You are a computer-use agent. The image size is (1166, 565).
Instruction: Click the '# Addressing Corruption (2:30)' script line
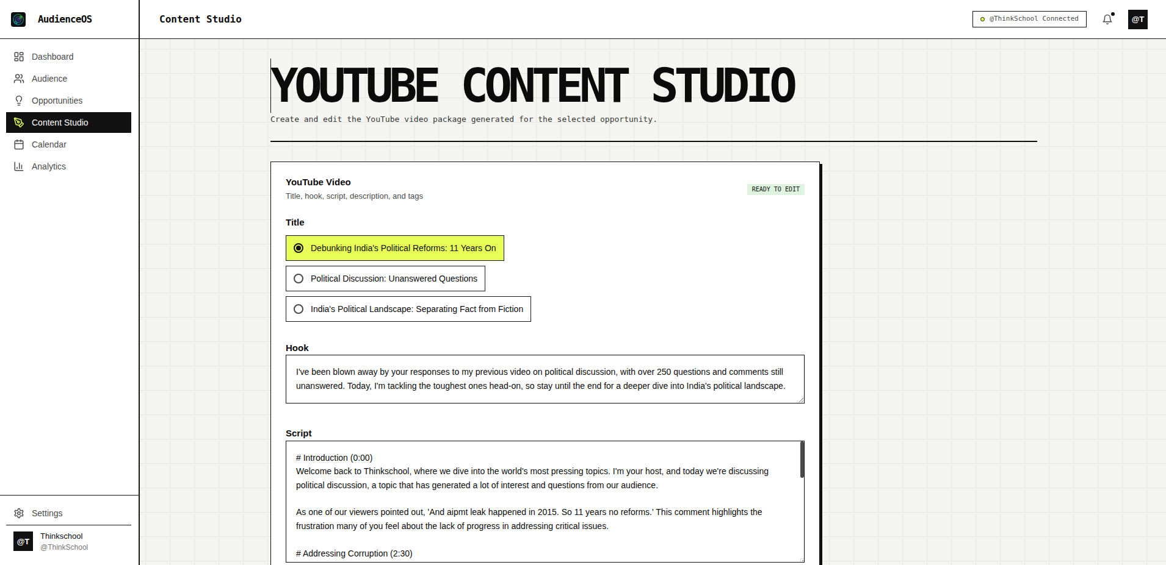354,553
